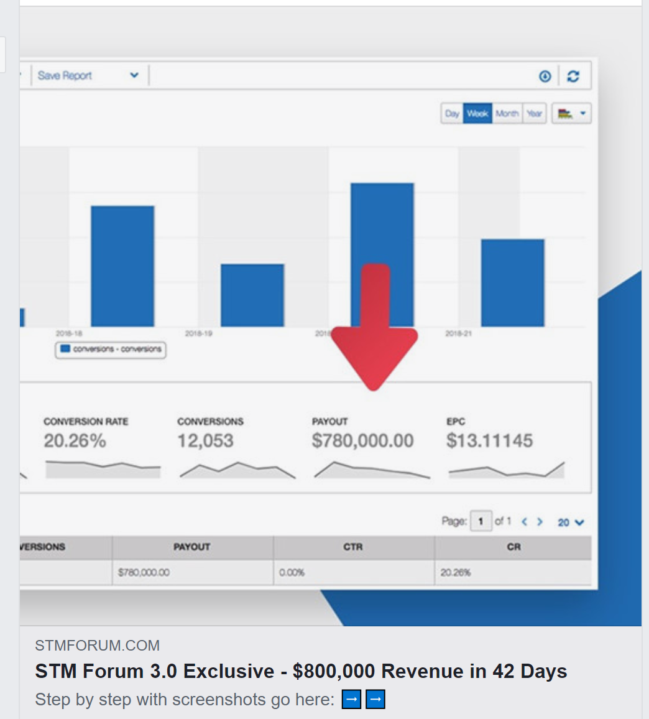
Task: Click the refresh icon in the toolbar
Action: click(x=573, y=76)
